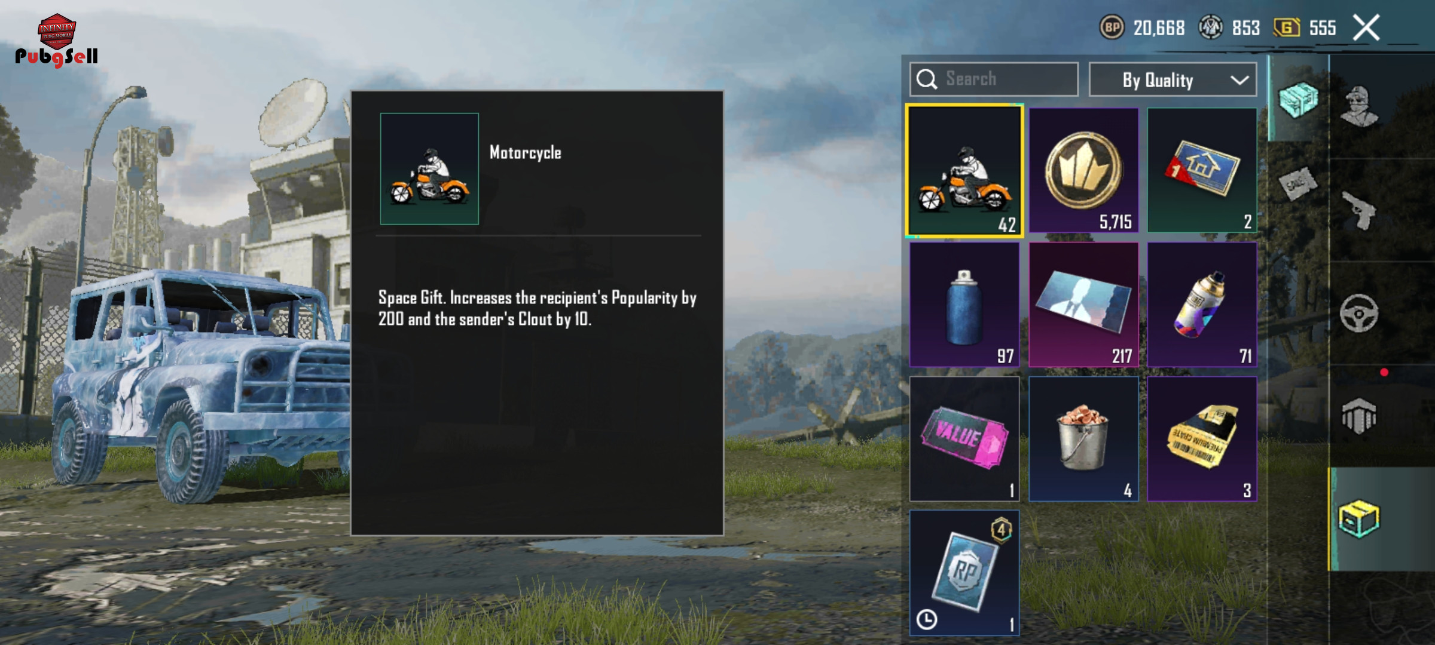This screenshot has height=645, width=1435.
Task: Select the teal box sub-category tab
Action: click(1298, 99)
